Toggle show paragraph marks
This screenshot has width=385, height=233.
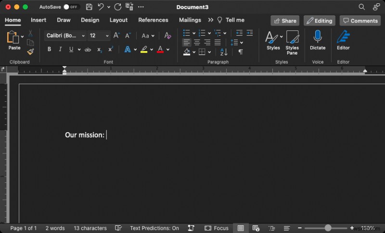pos(241,52)
